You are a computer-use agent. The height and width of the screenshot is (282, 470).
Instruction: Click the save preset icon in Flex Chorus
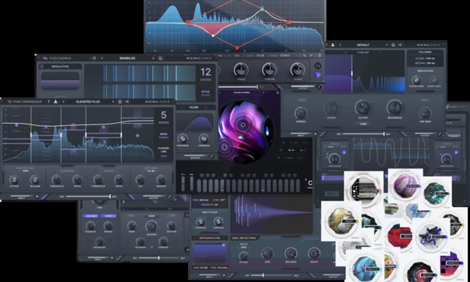click(x=160, y=58)
